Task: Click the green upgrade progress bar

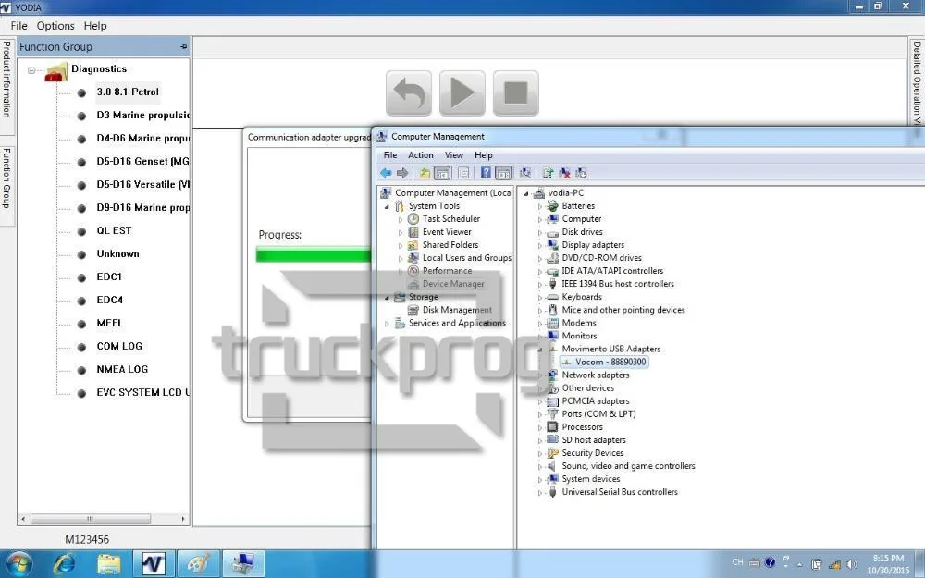Action: pyautogui.click(x=314, y=255)
